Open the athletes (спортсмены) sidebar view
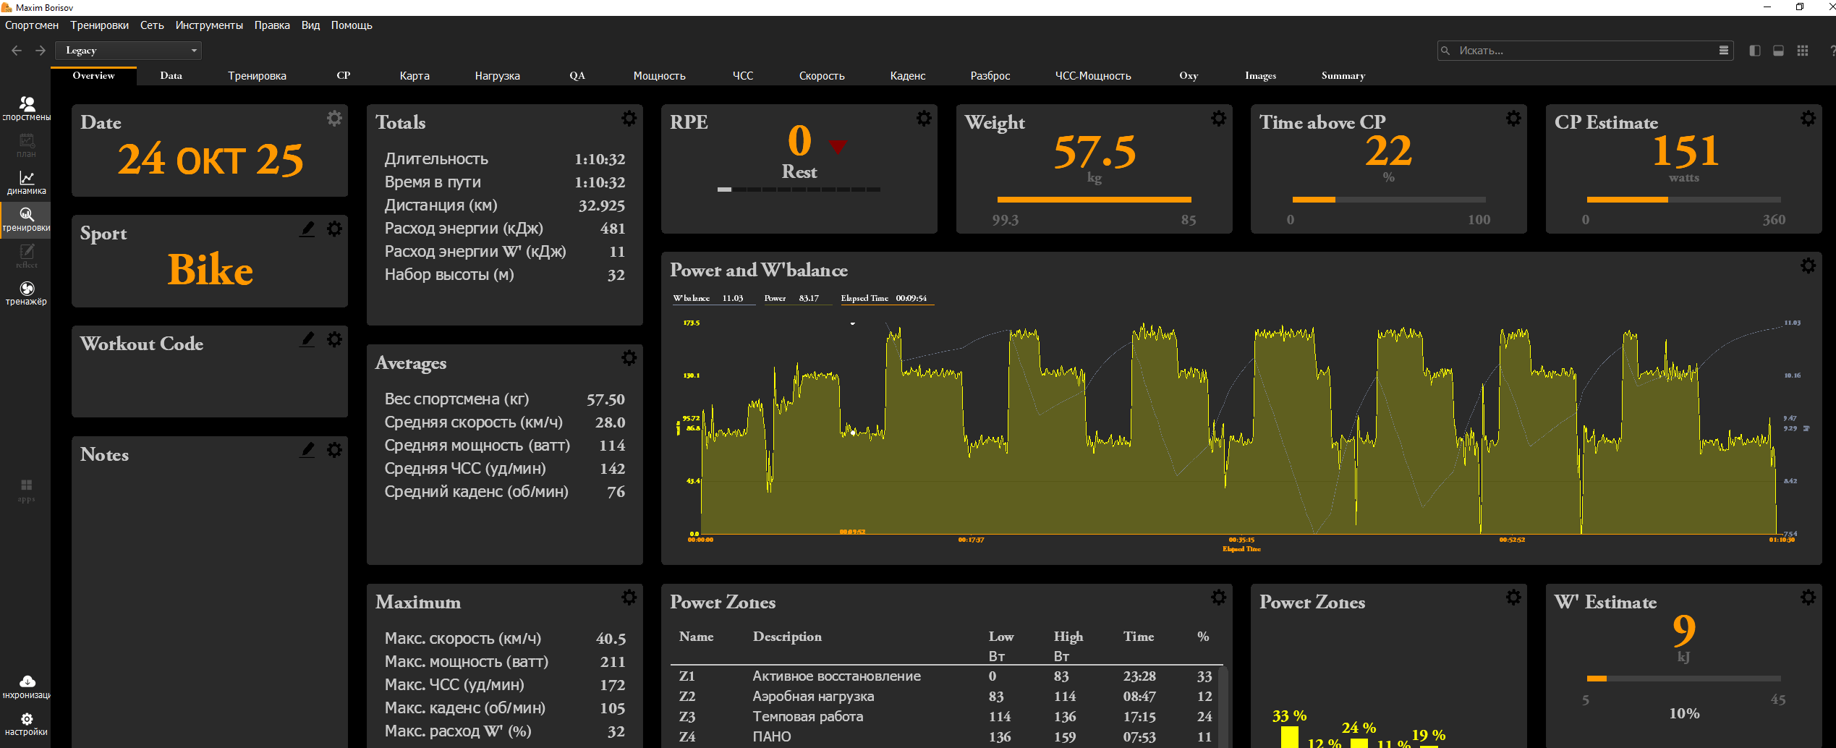The image size is (1836, 748). [26, 109]
